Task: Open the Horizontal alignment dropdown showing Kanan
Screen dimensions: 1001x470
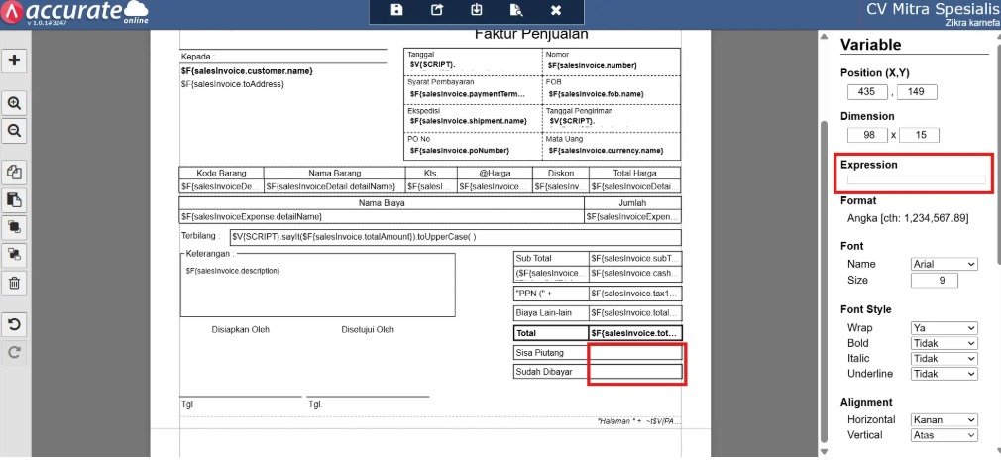Action: pyautogui.click(x=945, y=419)
